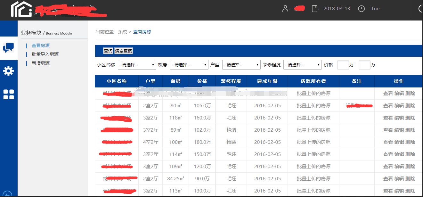The image size is (423, 197).
Task: Open the four-squares grid sidebar icon
Action: pos(9,94)
